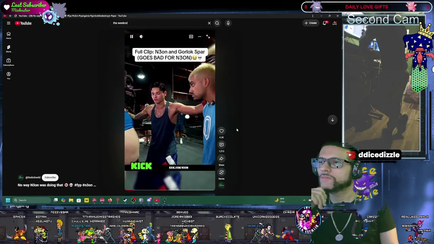Expand the 'No way N3on was doing that' description
The image size is (434, 244).
click(57, 185)
